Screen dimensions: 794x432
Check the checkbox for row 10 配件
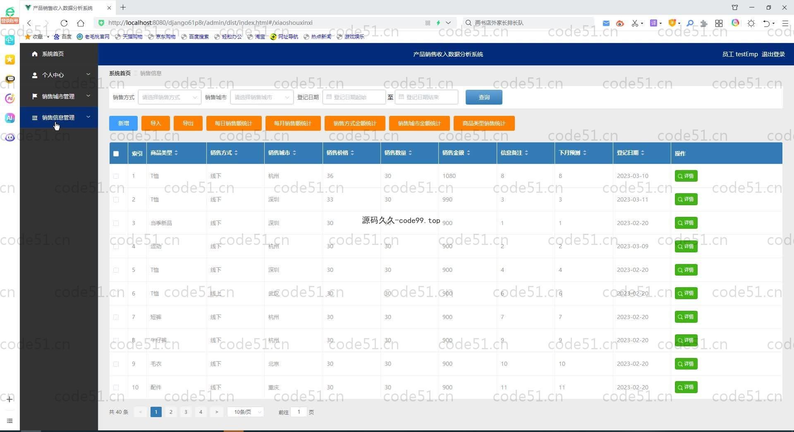(x=116, y=387)
